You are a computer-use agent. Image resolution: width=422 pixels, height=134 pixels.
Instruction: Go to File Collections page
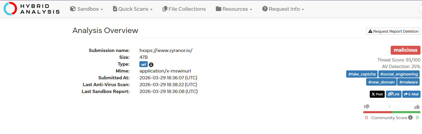click(184, 9)
